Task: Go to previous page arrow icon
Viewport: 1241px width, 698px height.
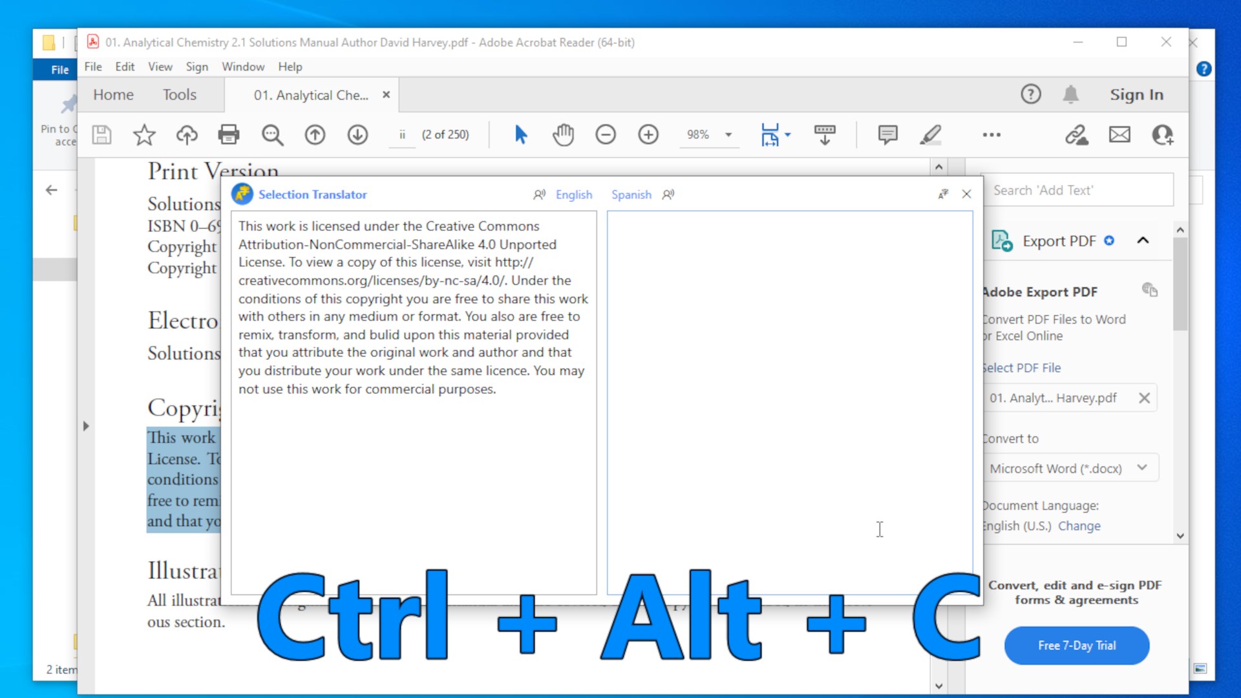Action: click(315, 134)
